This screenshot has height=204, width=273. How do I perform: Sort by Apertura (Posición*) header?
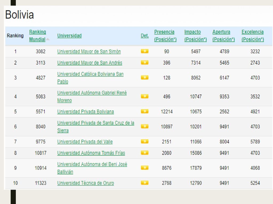(x=224, y=36)
